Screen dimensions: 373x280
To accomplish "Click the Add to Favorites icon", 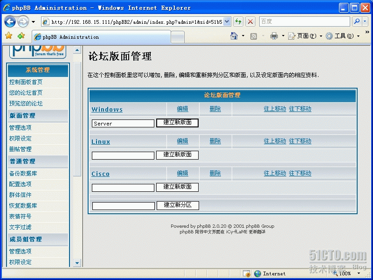I will (21, 36).
